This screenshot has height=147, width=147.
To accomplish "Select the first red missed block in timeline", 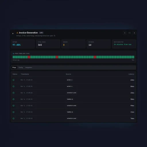I will click(29, 57).
